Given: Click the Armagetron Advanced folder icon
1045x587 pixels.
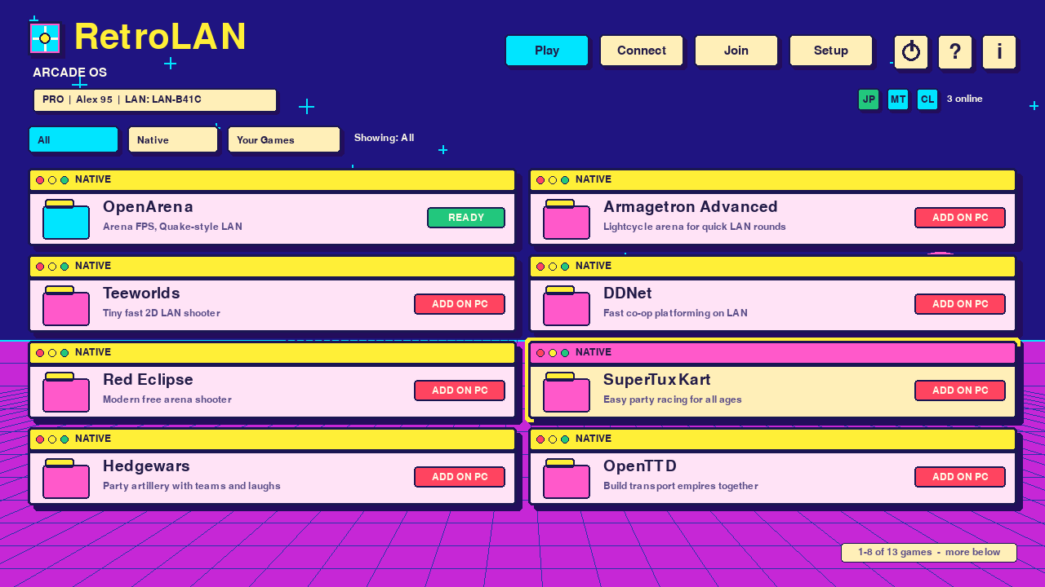Looking at the screenshot, I should [x=567, y=219].
